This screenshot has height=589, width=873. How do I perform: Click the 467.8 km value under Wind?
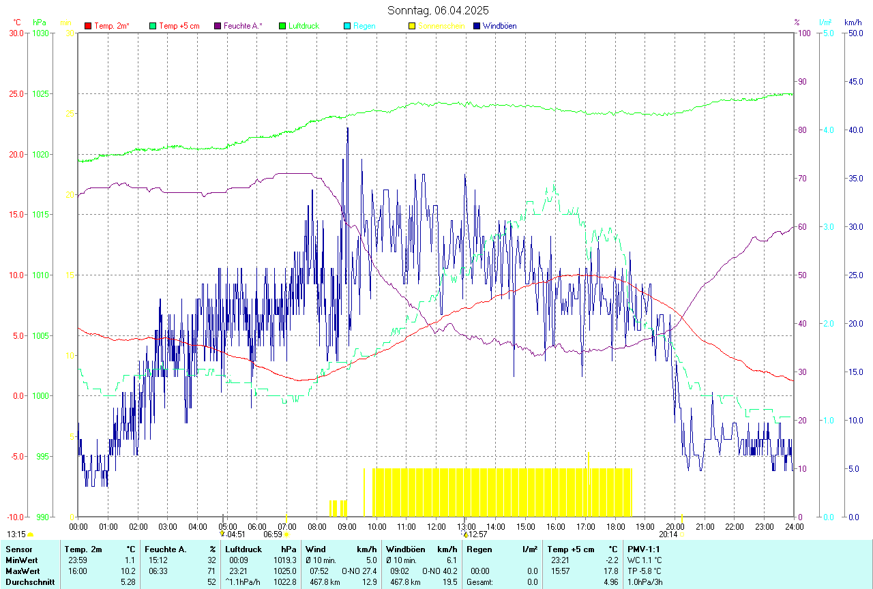325,582
